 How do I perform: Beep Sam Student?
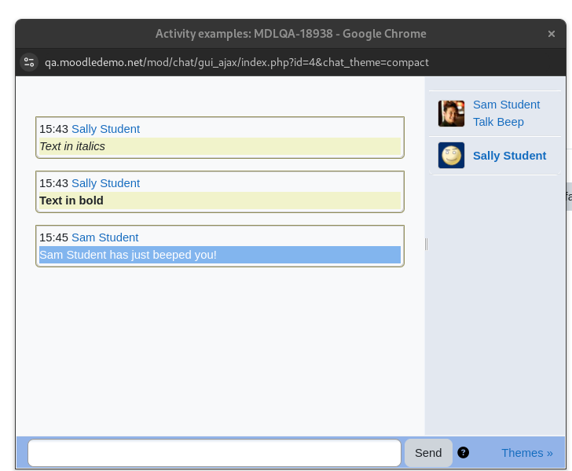point(511,122)
